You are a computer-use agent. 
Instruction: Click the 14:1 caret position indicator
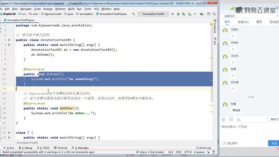170,152
